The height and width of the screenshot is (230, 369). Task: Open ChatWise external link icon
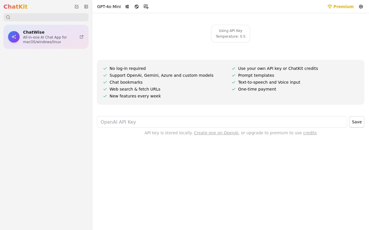pyautogui.click(x=82, y=37)
